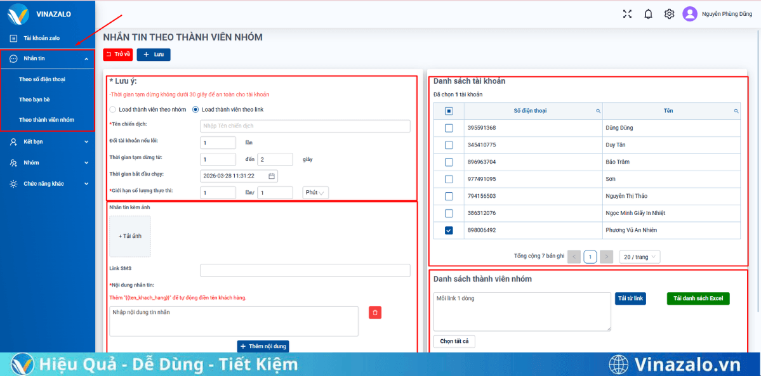Screen dimensions: 761x376
Task: Toggle fullscreen with the expand arrows icon
Action: 627,13
